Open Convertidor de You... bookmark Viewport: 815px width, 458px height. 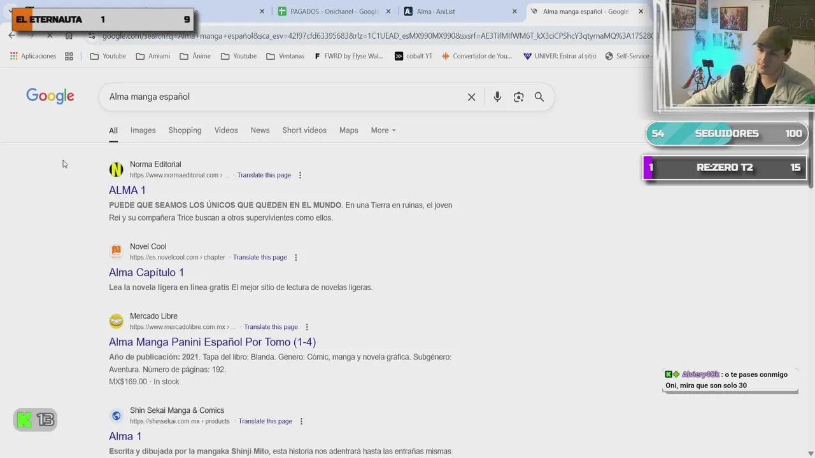(x=477, y=56)
